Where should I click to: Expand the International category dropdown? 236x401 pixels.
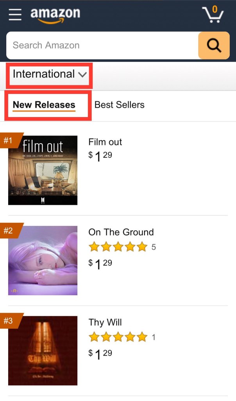(x=49, y=74)
